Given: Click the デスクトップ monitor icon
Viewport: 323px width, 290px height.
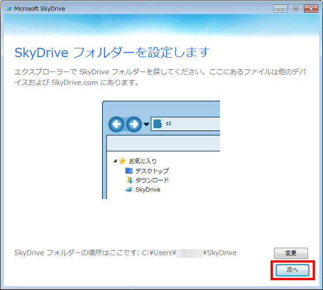Looking at the screenshot, I should click(x=129, y=171).
